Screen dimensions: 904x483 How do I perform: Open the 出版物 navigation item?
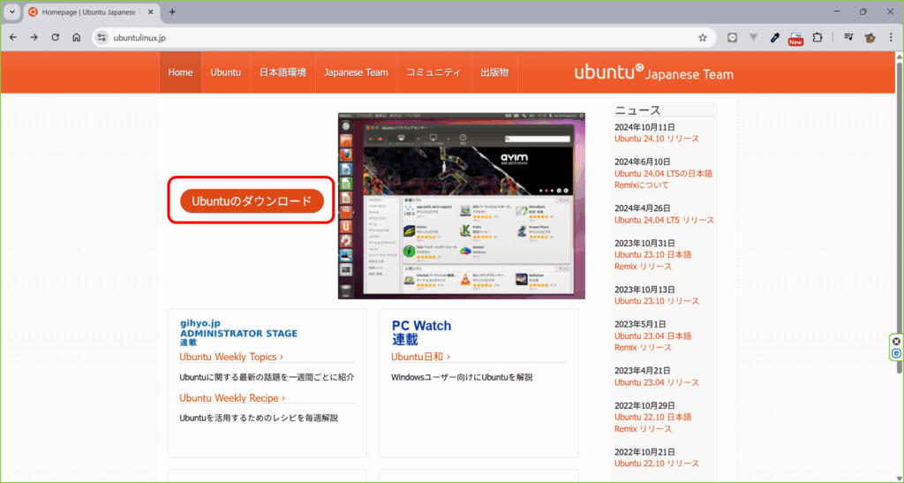coord(494,72)
